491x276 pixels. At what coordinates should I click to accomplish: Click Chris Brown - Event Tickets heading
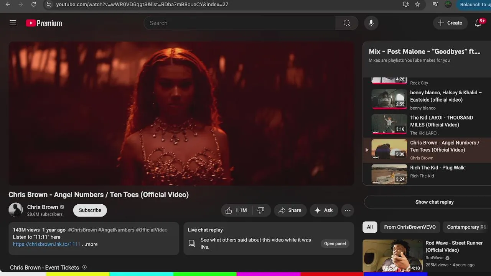(44, 268)
